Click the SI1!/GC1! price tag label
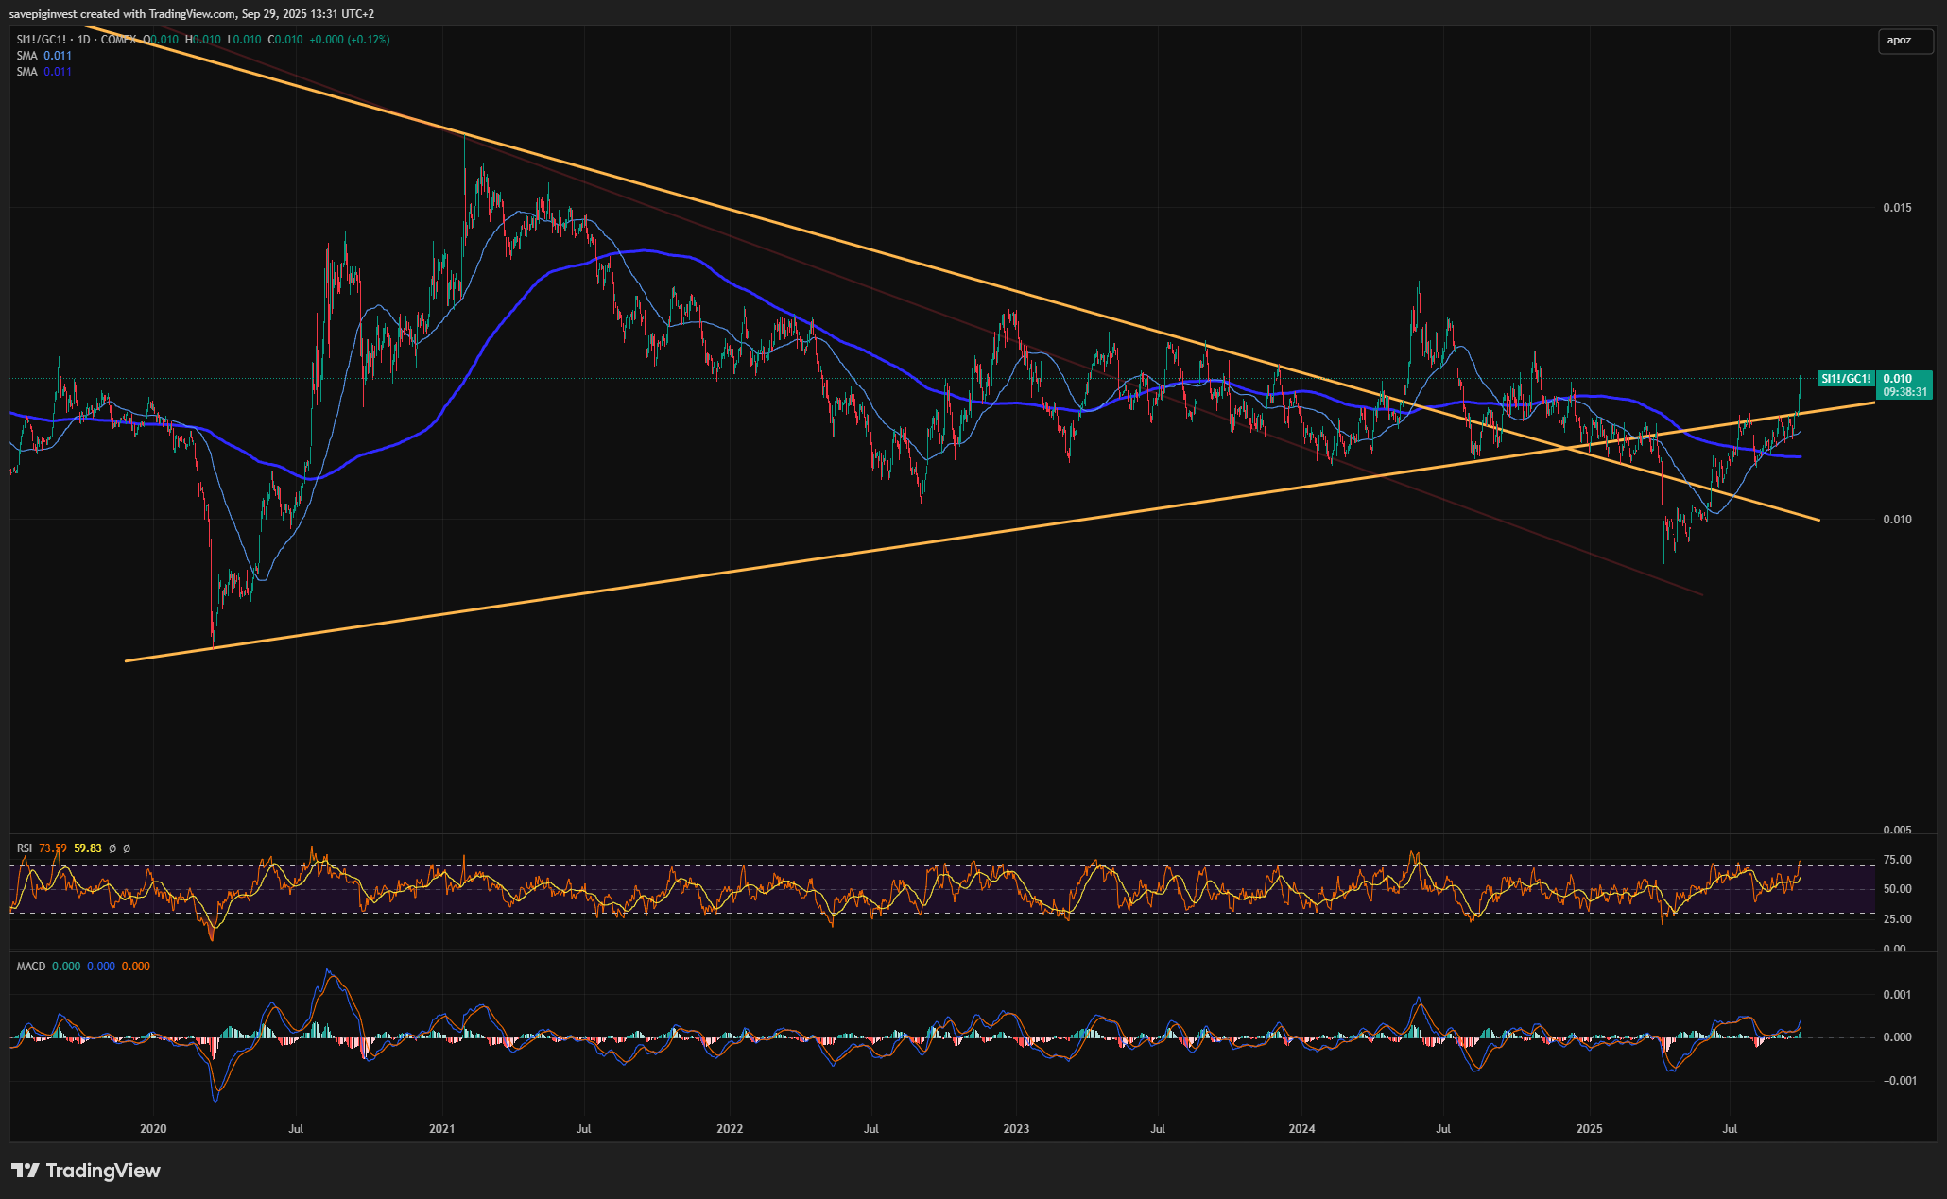 [x=1845, y=379]
